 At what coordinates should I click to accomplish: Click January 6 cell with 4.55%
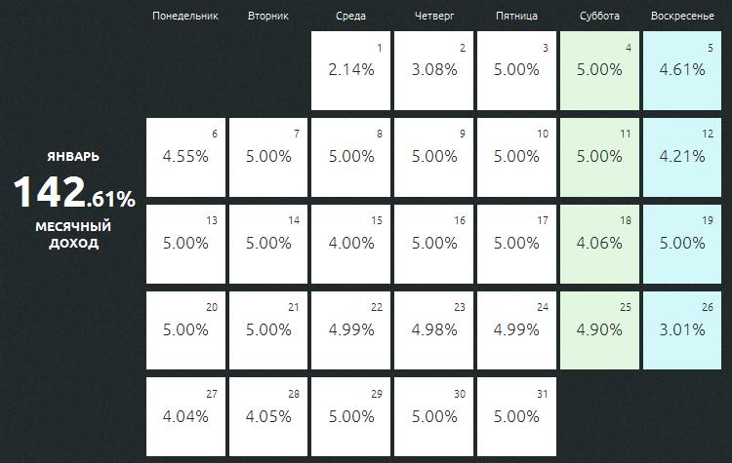pos(185,157)
